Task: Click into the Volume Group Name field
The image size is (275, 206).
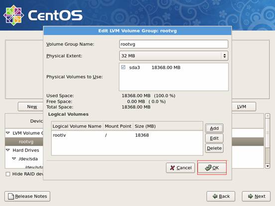Action: (x=174, y=44)
